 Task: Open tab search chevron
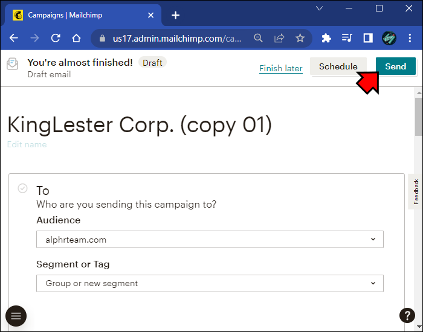click(x=320, y=8)
